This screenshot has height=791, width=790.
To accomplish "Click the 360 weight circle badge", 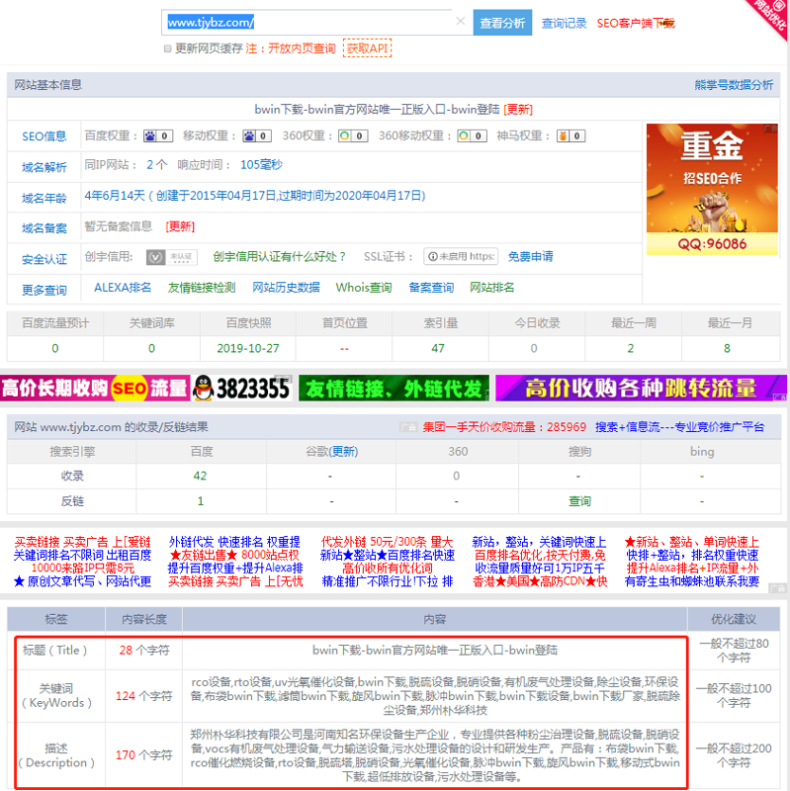I will [353, 135].
